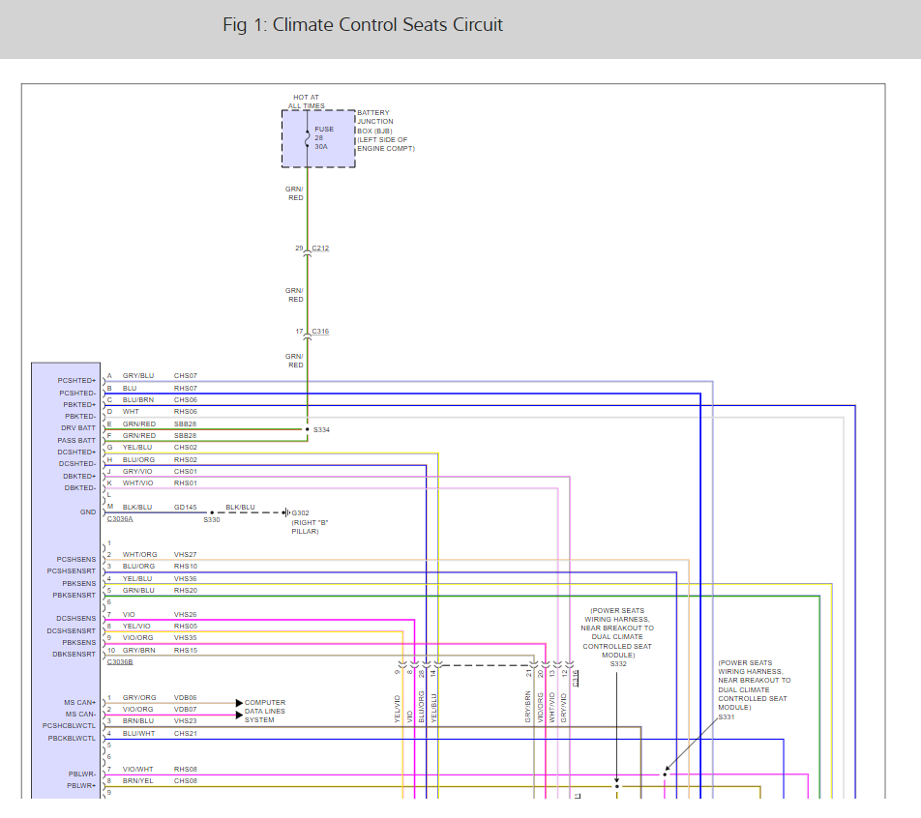Image resolution: width=921 pixels, height=818 pixels.
Task: Select the S330 splice dot
Action: click(x=212, y=513)
